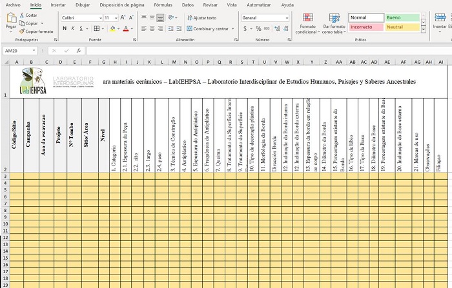Open the Calibri font name dropdown
The width and height of the screenshot is (452, 288).
pos(100,18)
